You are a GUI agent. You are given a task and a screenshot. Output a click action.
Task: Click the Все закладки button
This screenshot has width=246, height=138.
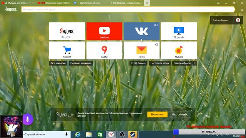click(x=58, y=63)
